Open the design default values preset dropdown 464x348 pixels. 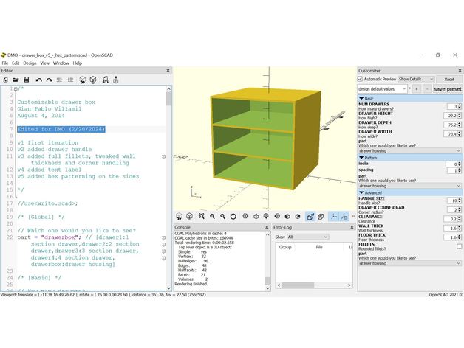[x=381, y=88]
